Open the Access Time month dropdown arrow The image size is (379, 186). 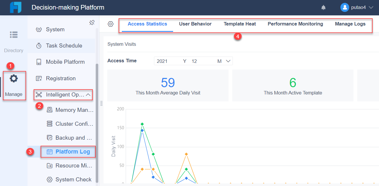coord(228,61)
